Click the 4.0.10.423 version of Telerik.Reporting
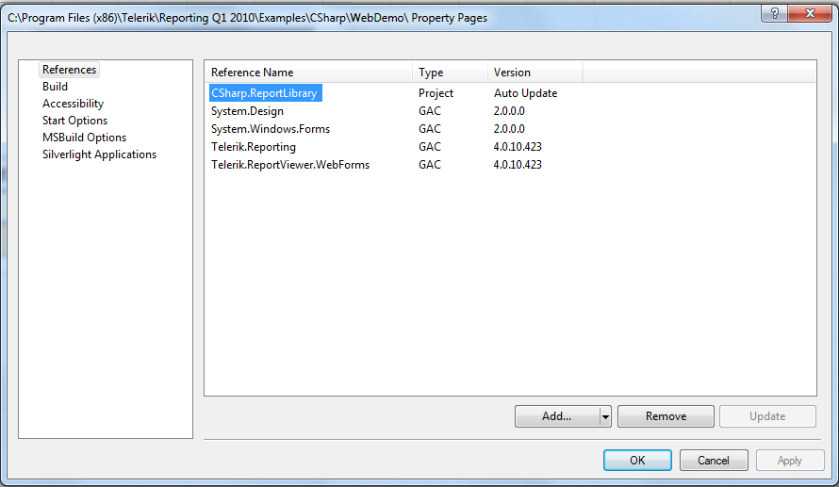Viewport: 839px width, 487px height. [x=518, y=147]
